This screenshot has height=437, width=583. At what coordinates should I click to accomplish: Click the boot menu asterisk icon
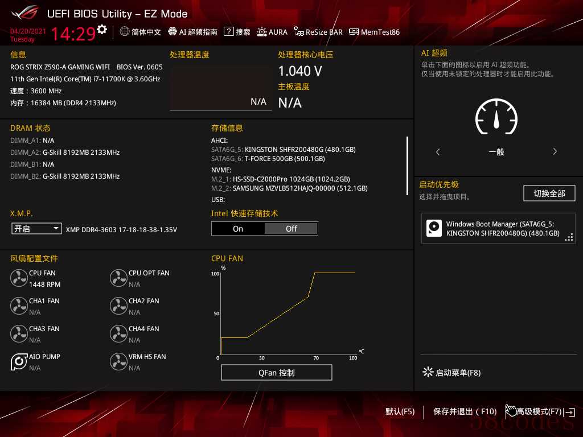428,372
